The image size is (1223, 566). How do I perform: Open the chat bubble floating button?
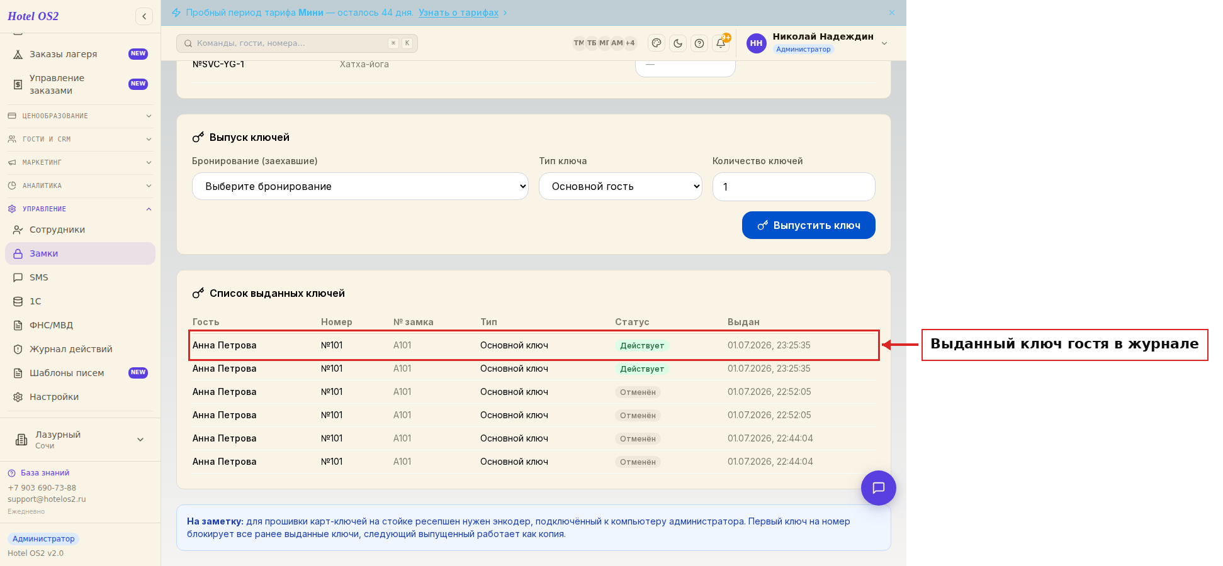point(879,488)
